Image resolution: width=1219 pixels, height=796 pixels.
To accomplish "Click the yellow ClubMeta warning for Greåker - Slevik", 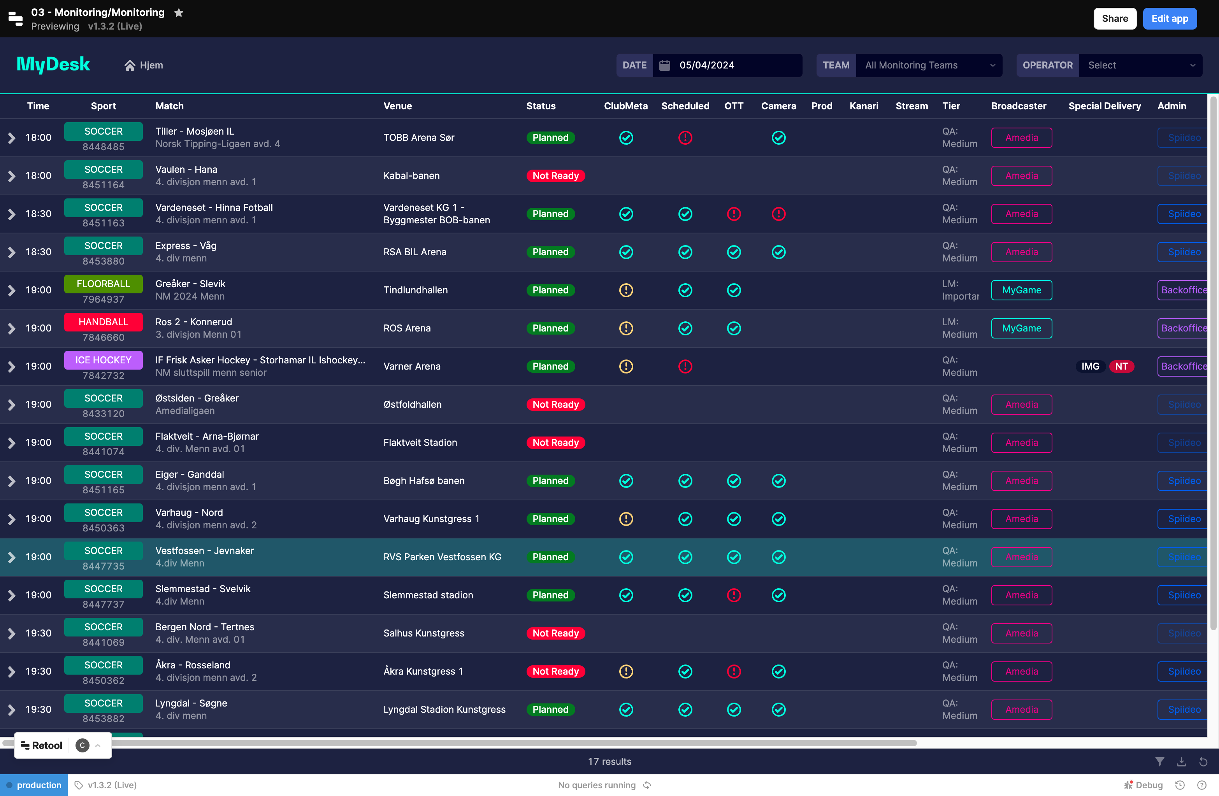I will pyautogui.click(x=626, y=290).
